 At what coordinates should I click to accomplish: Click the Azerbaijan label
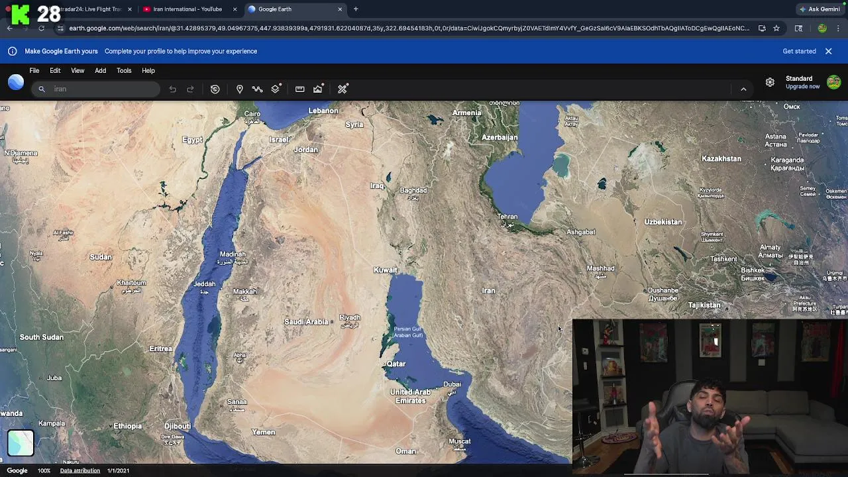coord(500,138)
